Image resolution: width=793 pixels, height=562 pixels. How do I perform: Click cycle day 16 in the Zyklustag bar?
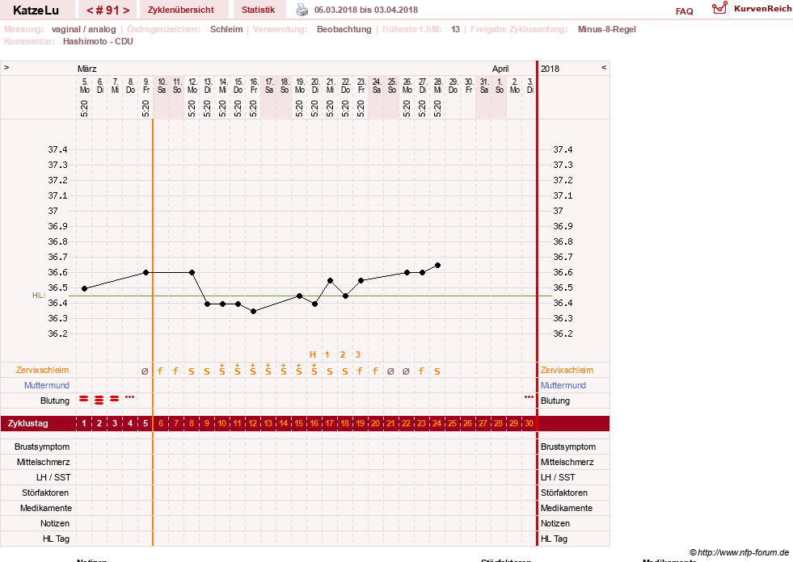pyautogui.click(x=314, y=424)
